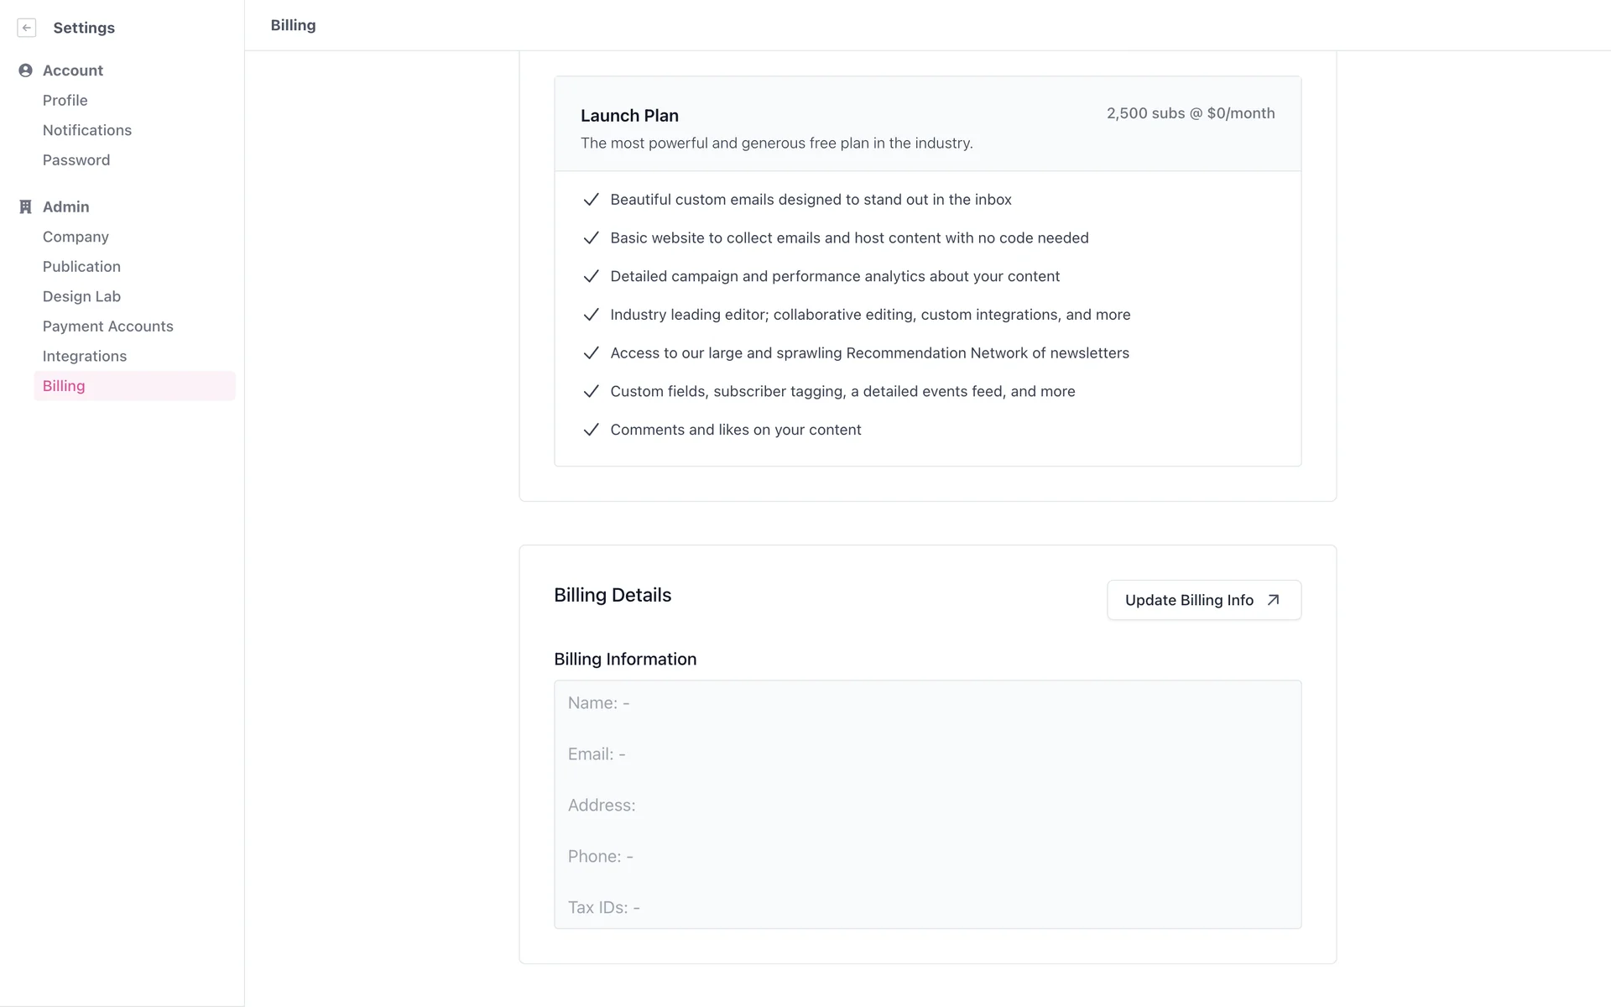Go to Notifications settings
The width and height of the screenshot is (1611, 1007).
[87, 130]
